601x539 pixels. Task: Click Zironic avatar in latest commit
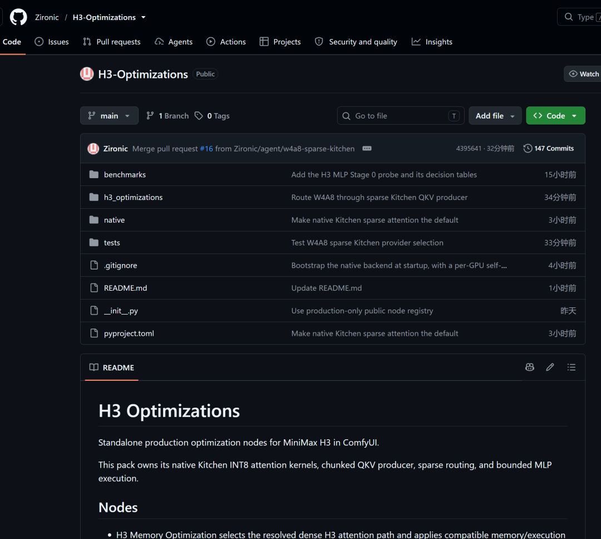(x=93, y=149)
